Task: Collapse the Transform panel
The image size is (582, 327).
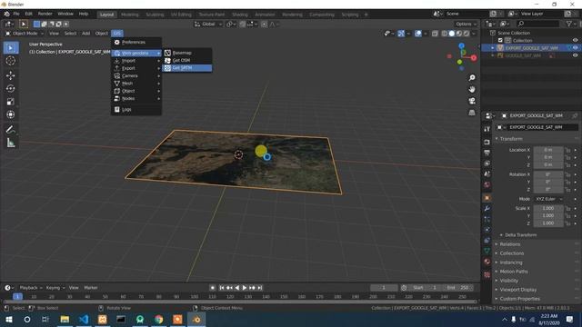Action: click(511, 139)
